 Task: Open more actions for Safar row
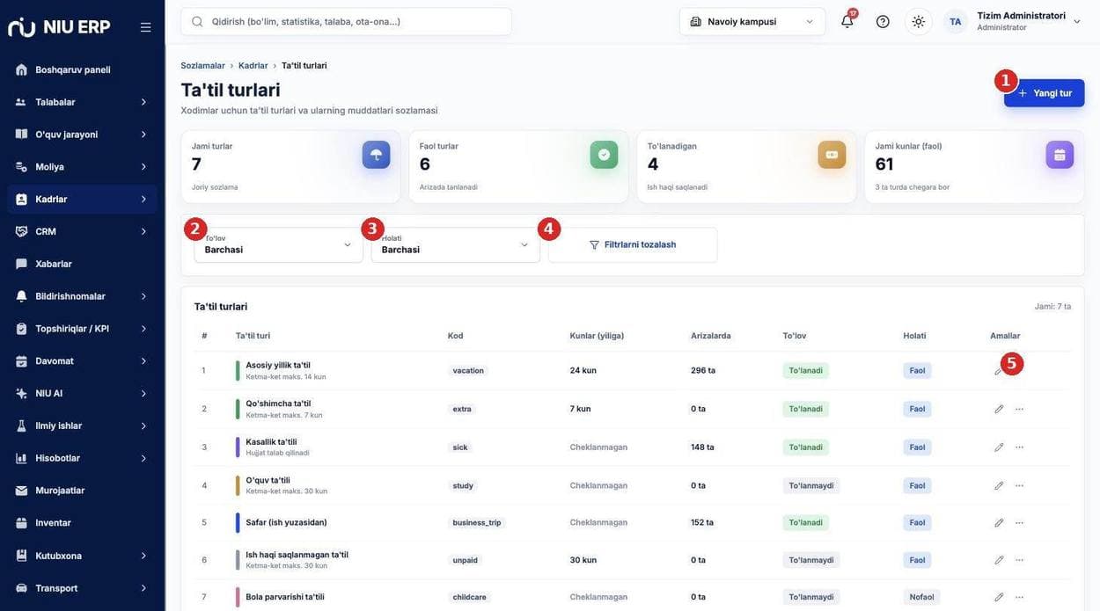[1019, 522]
